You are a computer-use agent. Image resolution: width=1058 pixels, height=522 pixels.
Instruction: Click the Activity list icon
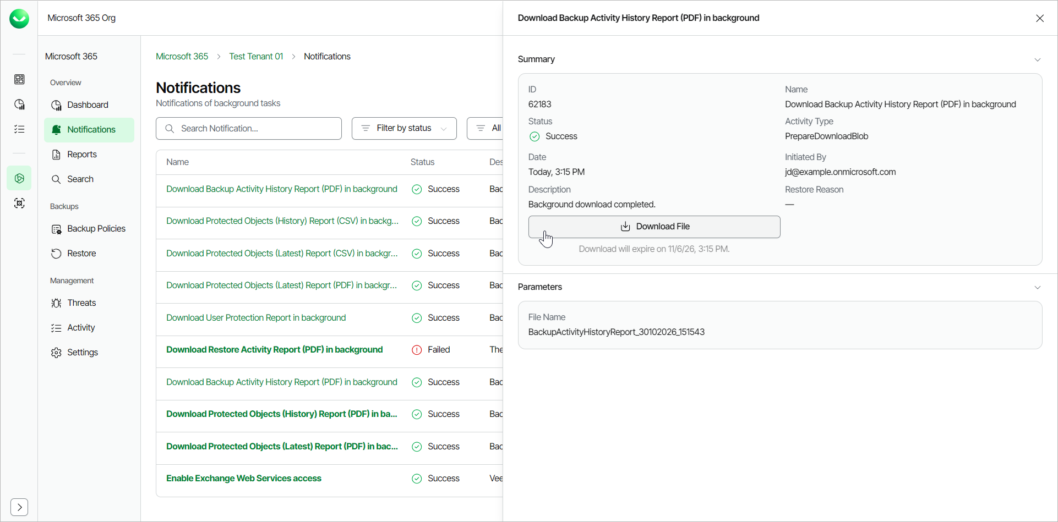[56, 328]
